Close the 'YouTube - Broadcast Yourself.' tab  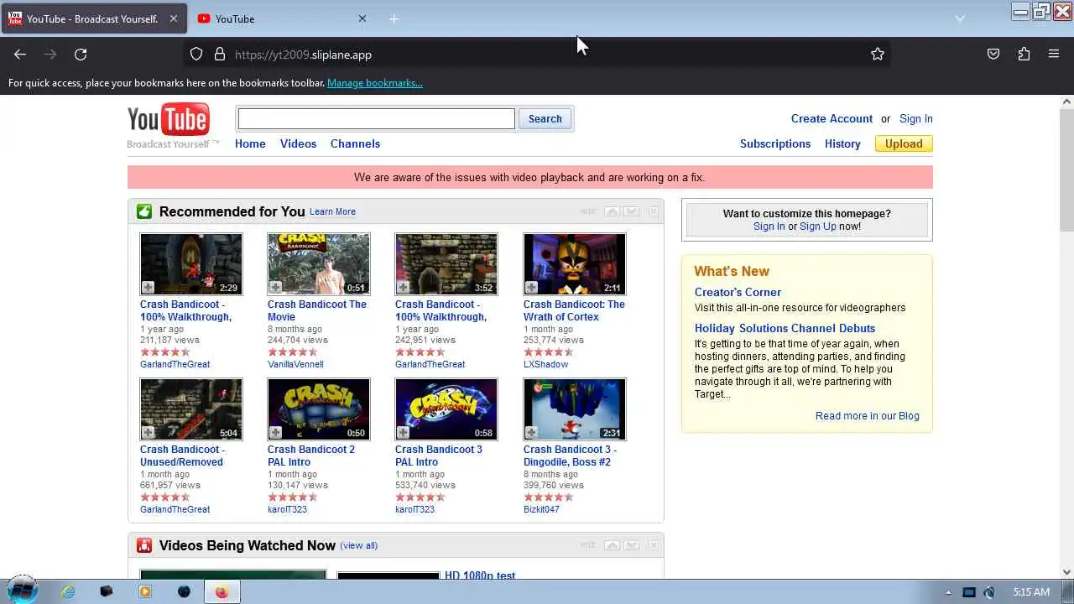[x=174, y=18]
